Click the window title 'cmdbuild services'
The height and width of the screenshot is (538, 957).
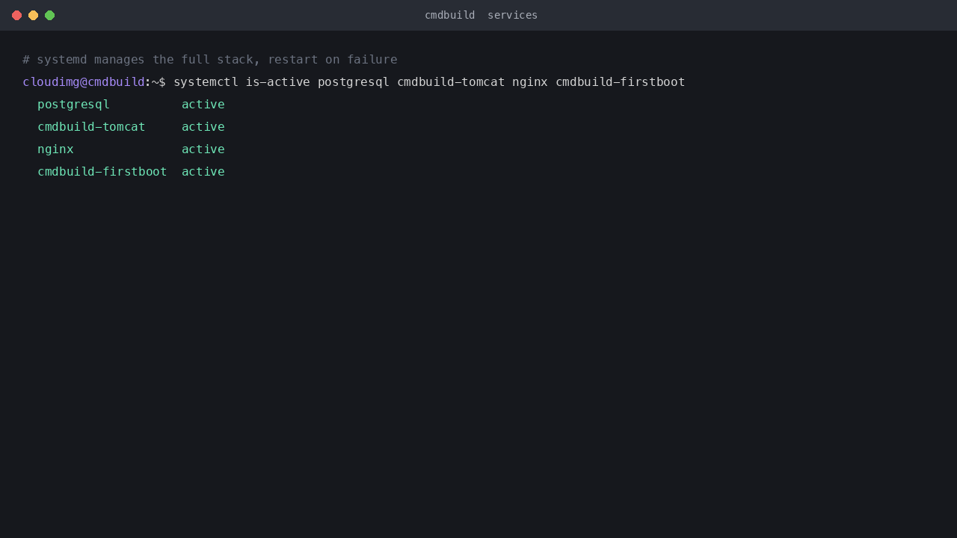pyautogui.click(x=481, y=15)
